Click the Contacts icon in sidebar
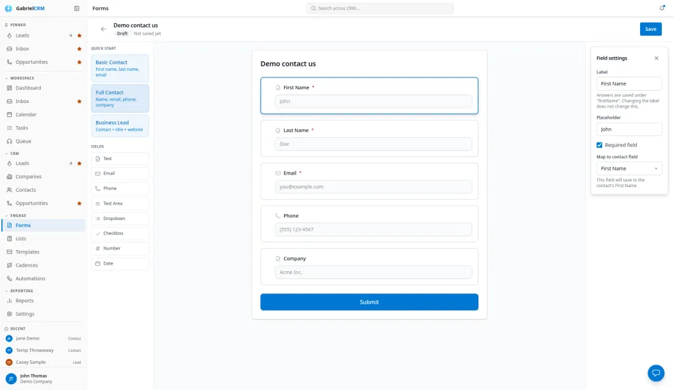Viewport: 673px width, 390px height. click(x=9, y=190)
